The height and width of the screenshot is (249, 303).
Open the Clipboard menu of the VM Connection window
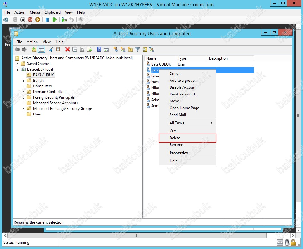(x=52, y=12)
